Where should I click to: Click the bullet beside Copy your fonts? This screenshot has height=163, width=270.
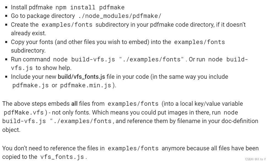click(6, 42)
